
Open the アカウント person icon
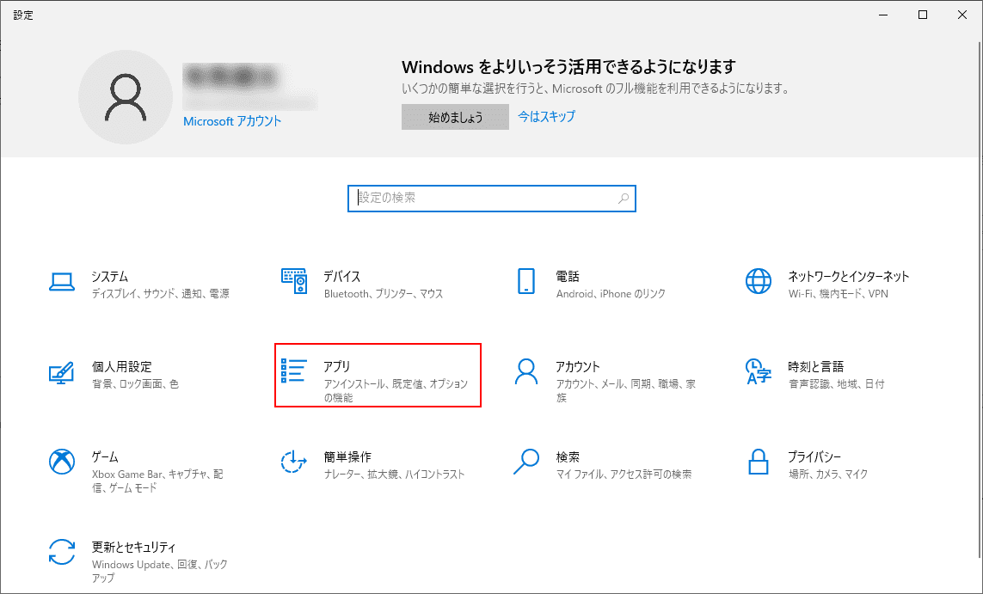(526, 371)
